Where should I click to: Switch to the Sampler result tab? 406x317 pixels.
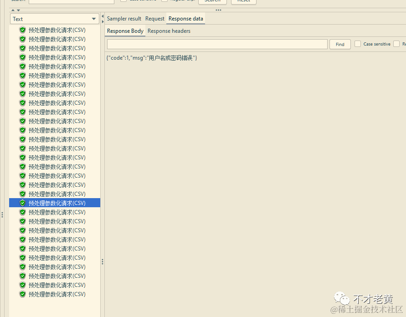coord(124,19)
